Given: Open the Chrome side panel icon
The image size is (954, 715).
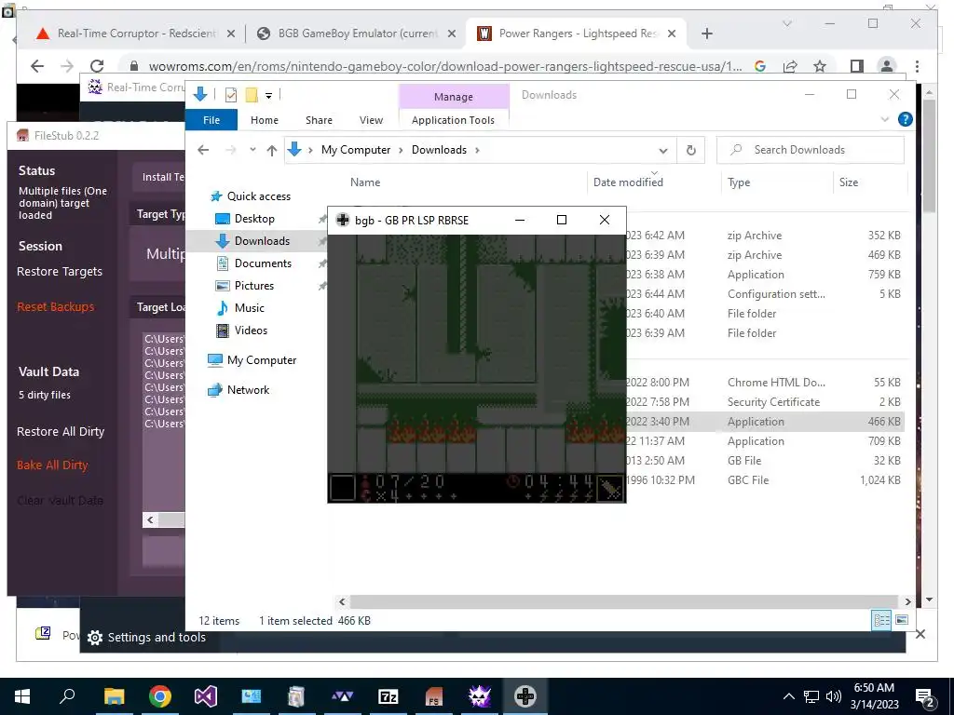Looking at the screenshot, I should point(857,66).
